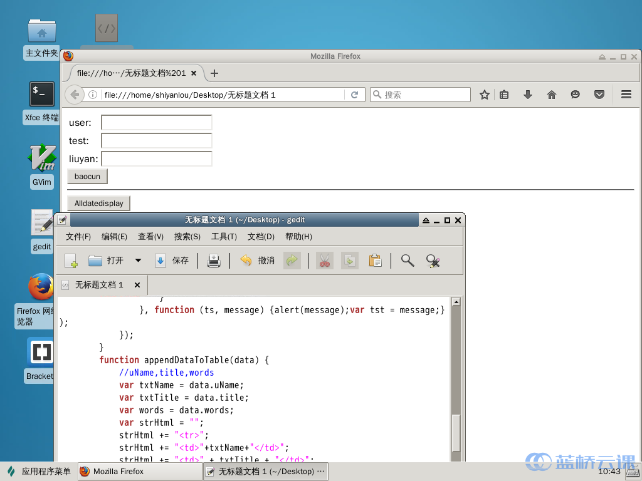Click the baocun button
This screenshot has height=481, width=642.
pos(87,176)
